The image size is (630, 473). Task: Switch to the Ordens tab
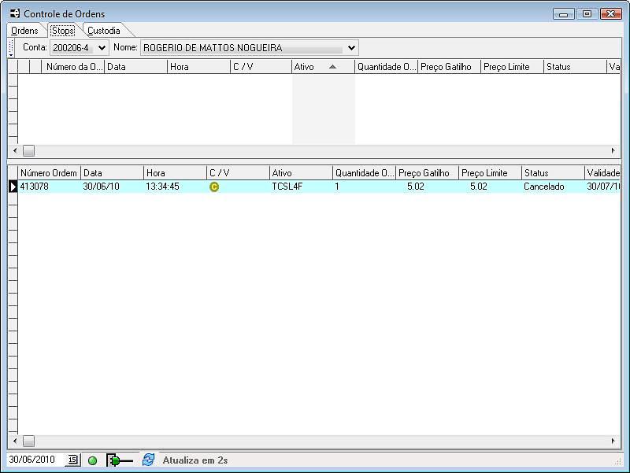(x=24, y=31)
